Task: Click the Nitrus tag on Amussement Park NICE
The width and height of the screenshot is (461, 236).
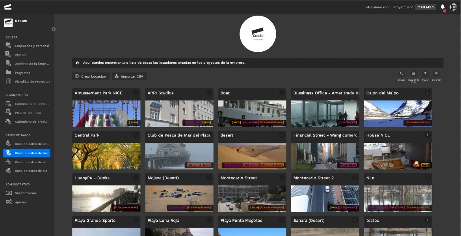Action: point(134,122)
